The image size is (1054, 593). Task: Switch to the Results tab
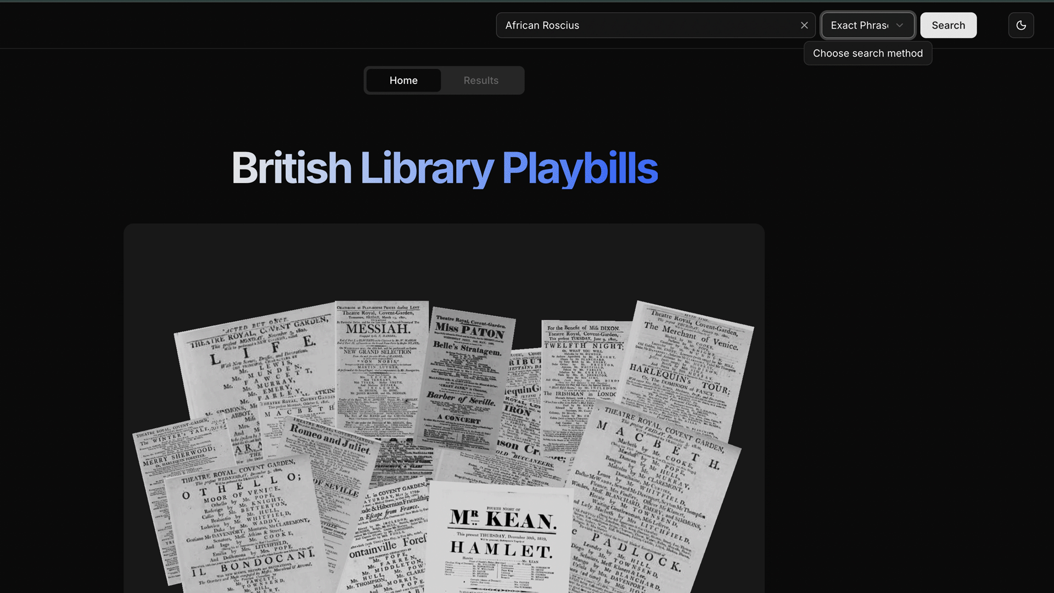click(x=481, y=80)
